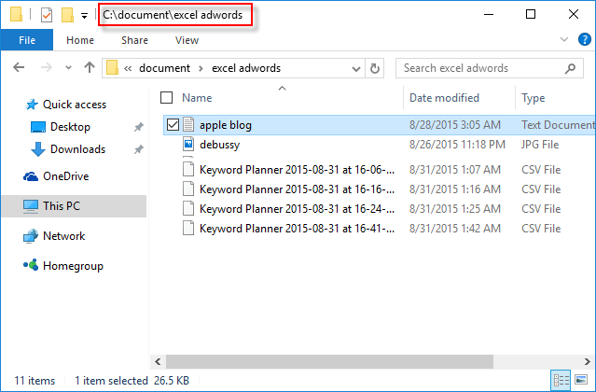The image size is (596, 392).
Task: Switch to large icons view layout
Action: pos(582,380)
